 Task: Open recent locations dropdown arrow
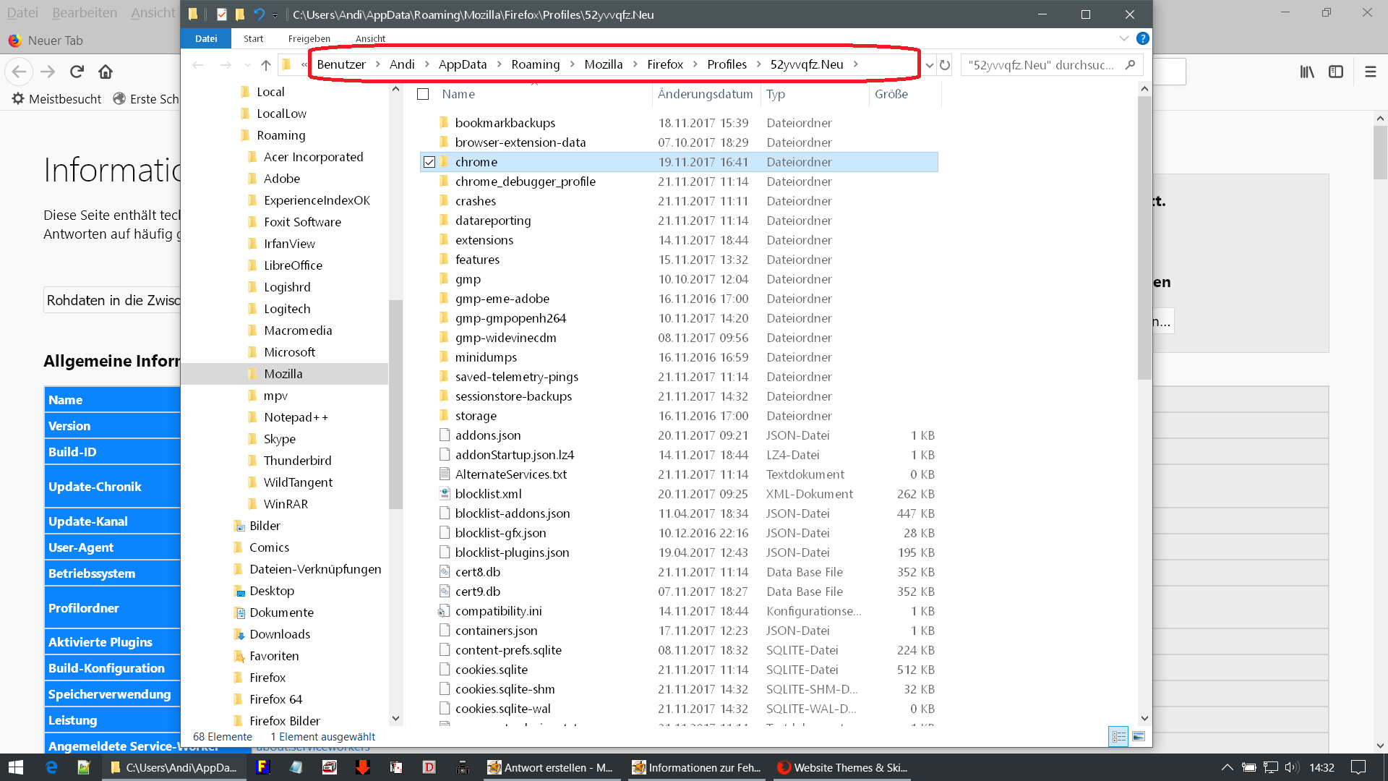point(247,65)
